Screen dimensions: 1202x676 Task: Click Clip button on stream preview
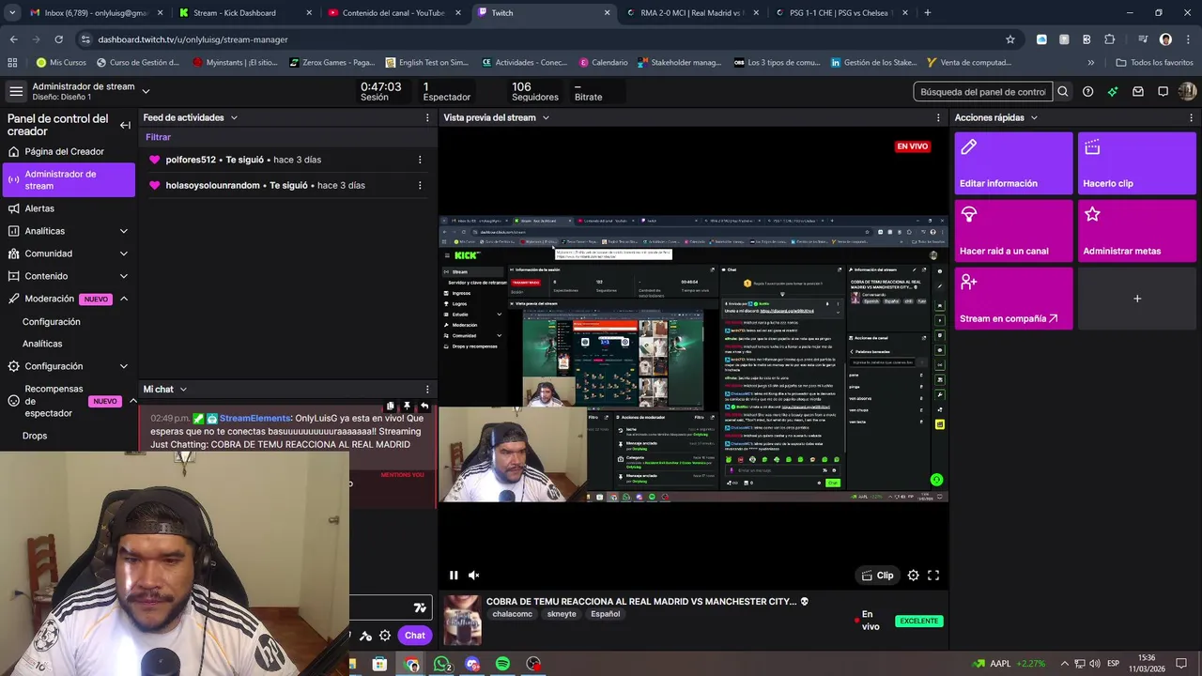pos(877,576)
